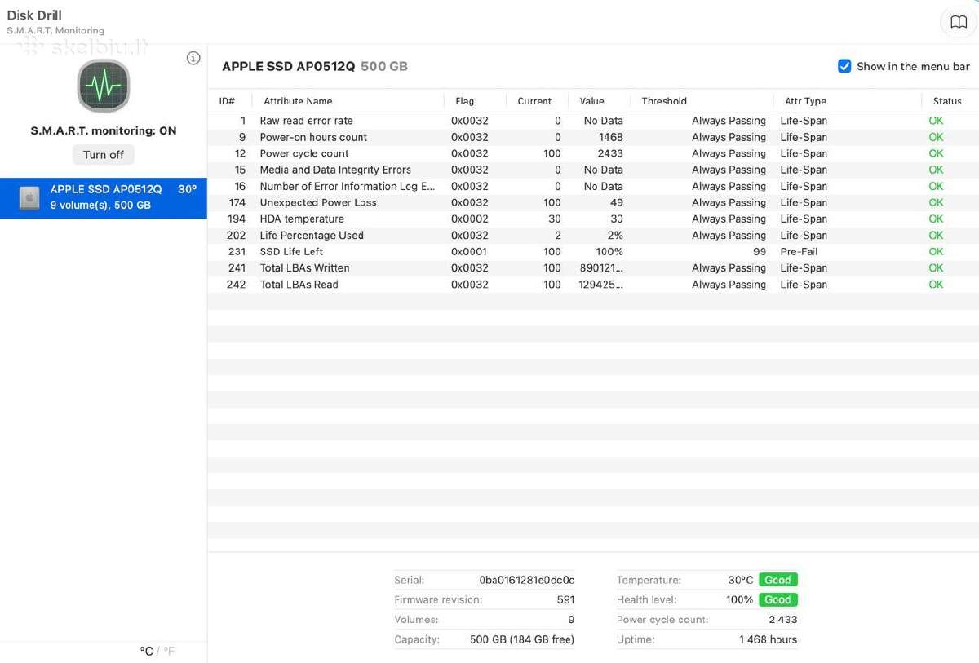The height and width of the screenshot is (663, 979).
Task: Sort by Current column header
Action: [x=534, y=101]
